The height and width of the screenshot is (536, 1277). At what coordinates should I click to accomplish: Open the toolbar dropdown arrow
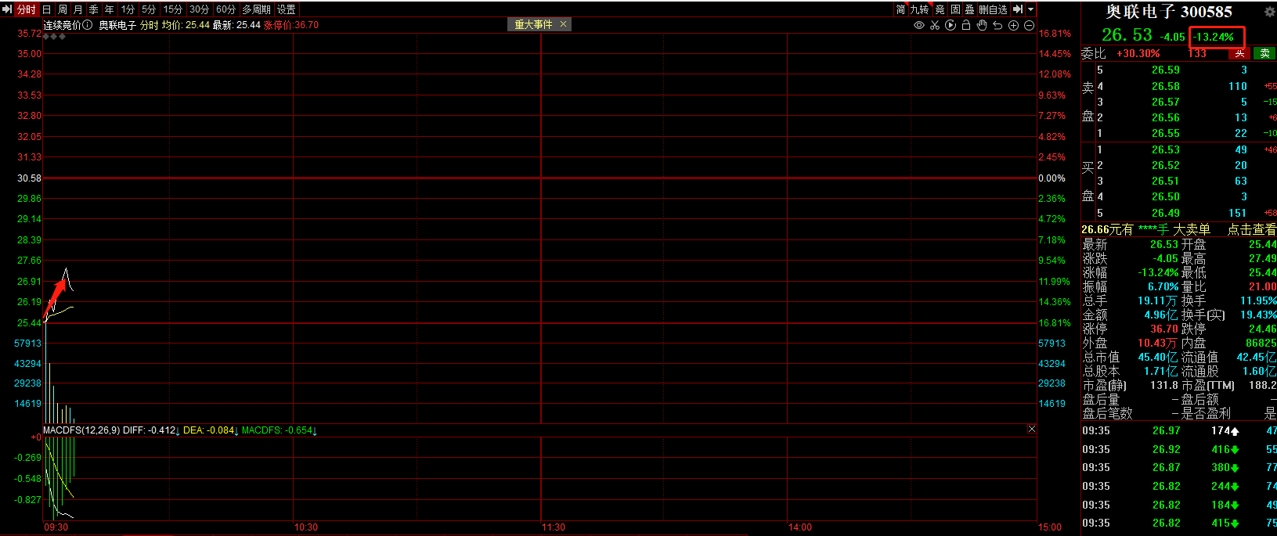coord(1031,9)
